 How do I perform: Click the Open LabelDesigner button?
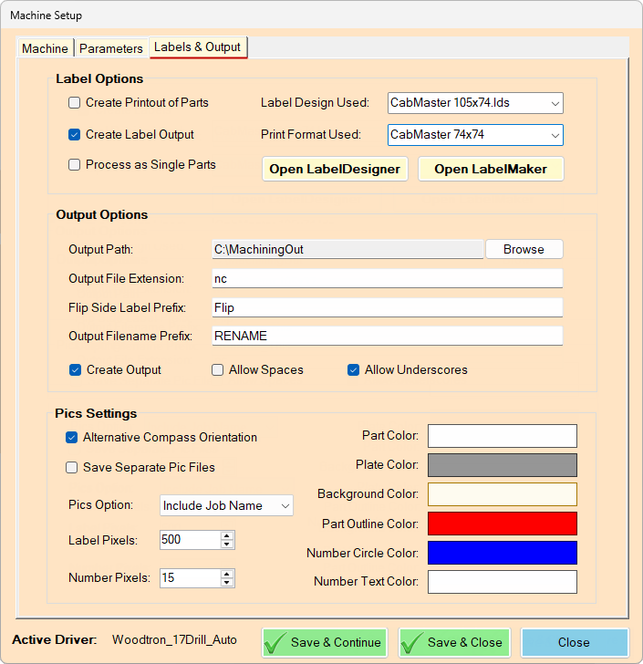(x=335, y=169)
